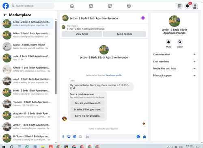Send quick reply "In talks. I'll let you know."
203x148 pixels.
[88, 109]
